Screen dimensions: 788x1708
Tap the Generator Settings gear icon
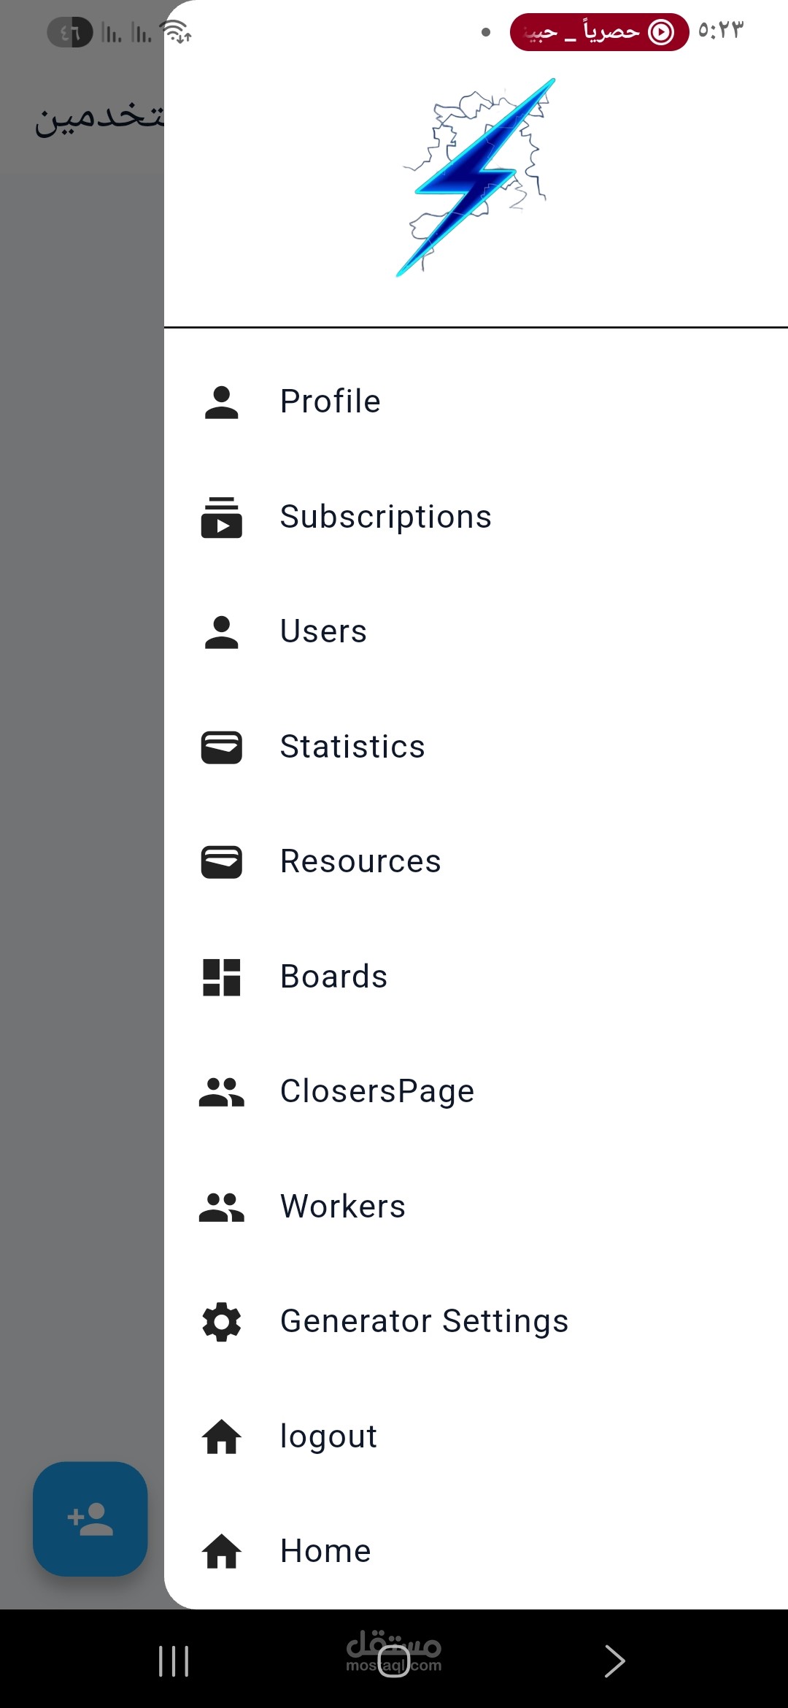221,1322
